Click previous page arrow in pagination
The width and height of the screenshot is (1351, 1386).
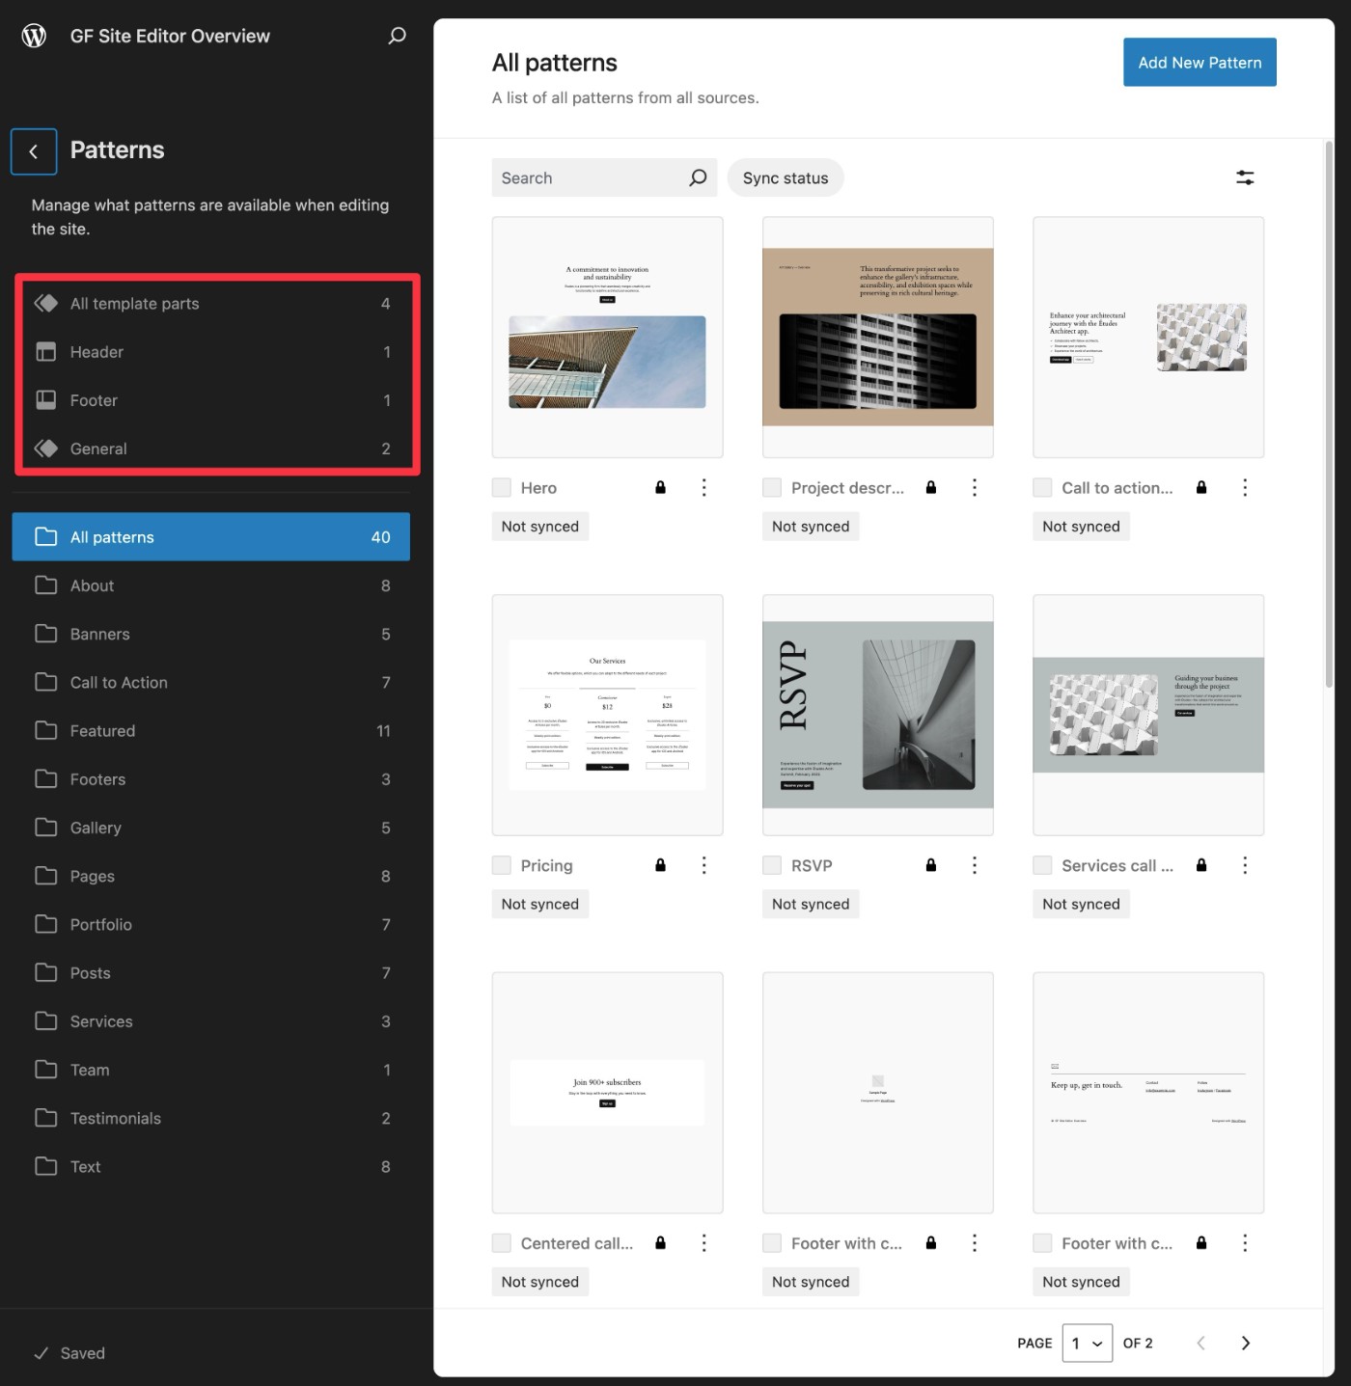pyautogui.click(x=1200, y=1343)
